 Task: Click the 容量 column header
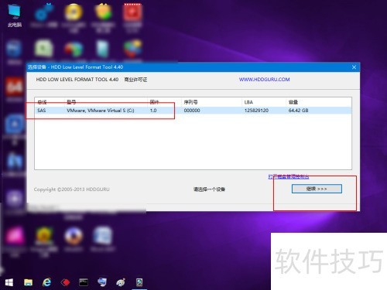click(293, 102)
